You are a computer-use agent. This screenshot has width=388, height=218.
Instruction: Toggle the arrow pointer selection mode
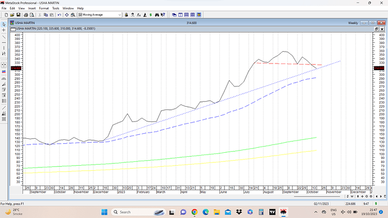coord(4,24)
